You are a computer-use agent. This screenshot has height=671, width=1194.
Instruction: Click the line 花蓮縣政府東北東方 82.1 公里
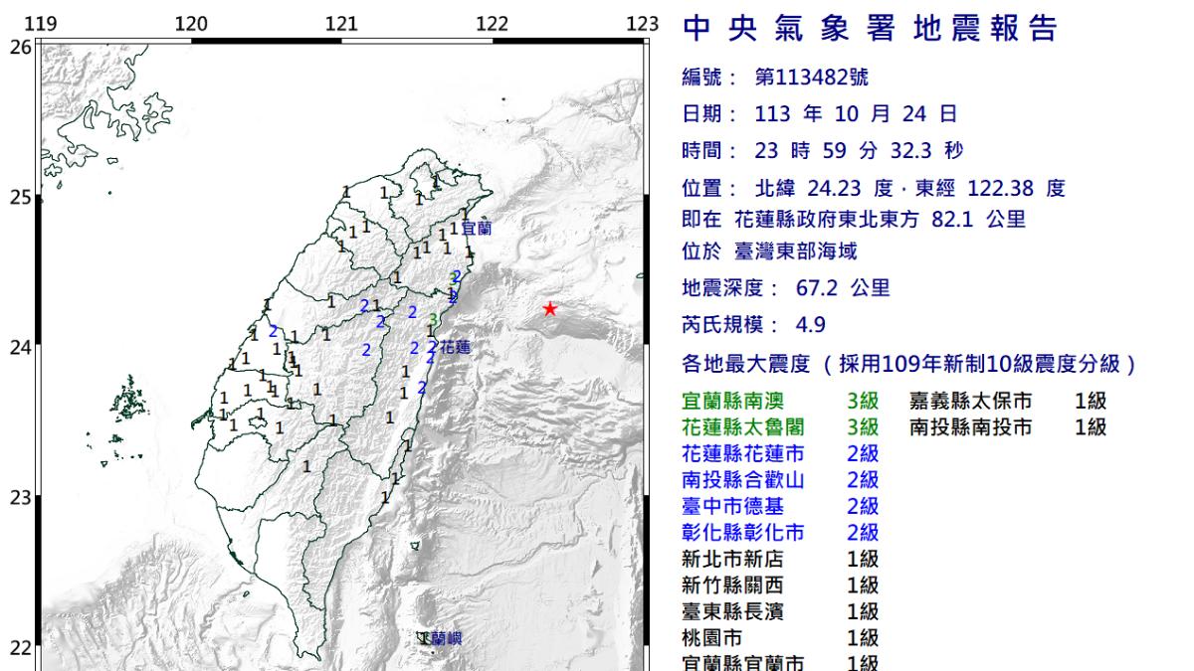point(878,220)
